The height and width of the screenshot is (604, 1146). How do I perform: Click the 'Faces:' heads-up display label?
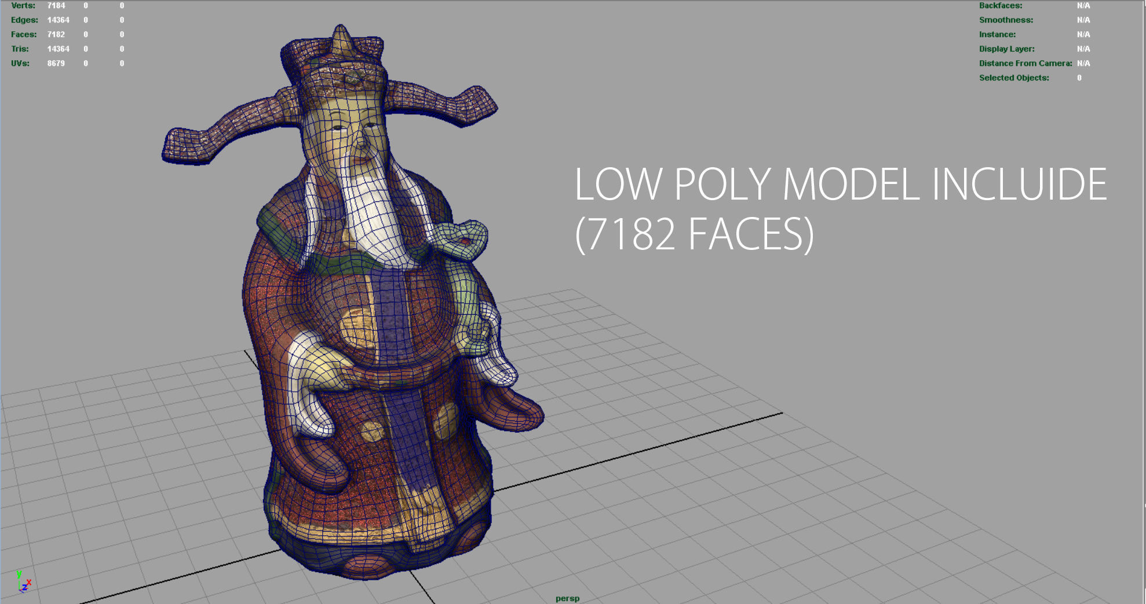[x=24, y=34]
